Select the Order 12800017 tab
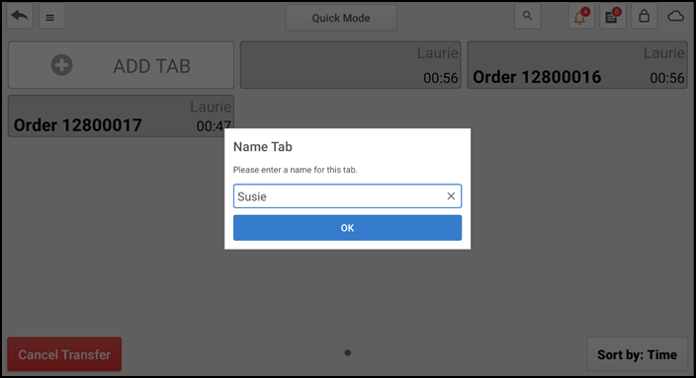 121,115
